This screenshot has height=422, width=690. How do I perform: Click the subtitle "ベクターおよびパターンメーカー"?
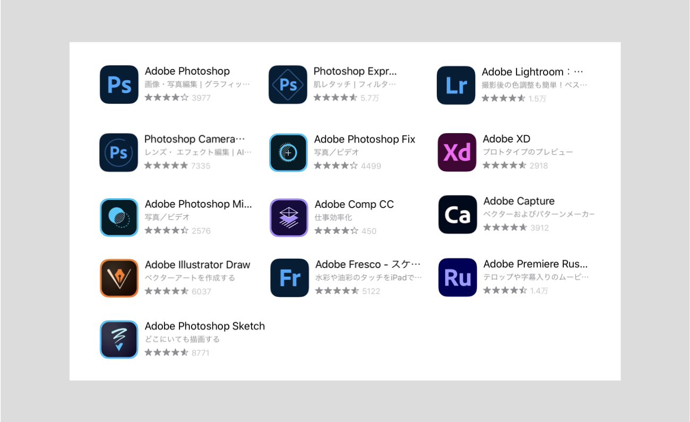click(x=539, y=214)
